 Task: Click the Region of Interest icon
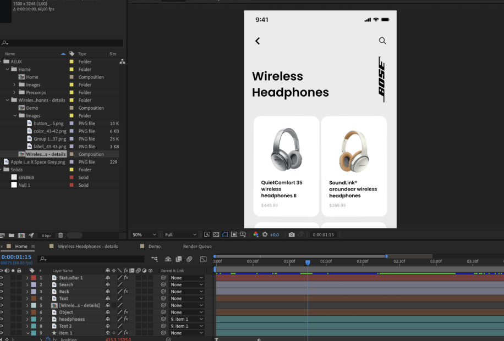click(x=234, y=234)
